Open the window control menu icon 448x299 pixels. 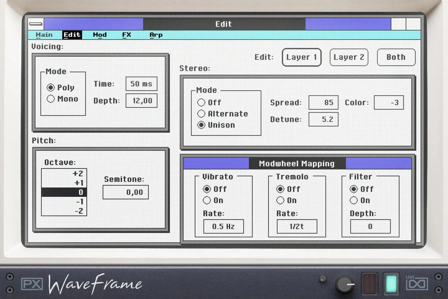pyautogui.click(x=36, y=24)
